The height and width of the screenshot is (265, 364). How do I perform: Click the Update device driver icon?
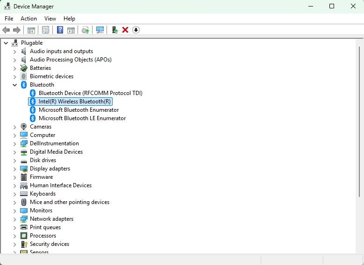tap(86, 30)
